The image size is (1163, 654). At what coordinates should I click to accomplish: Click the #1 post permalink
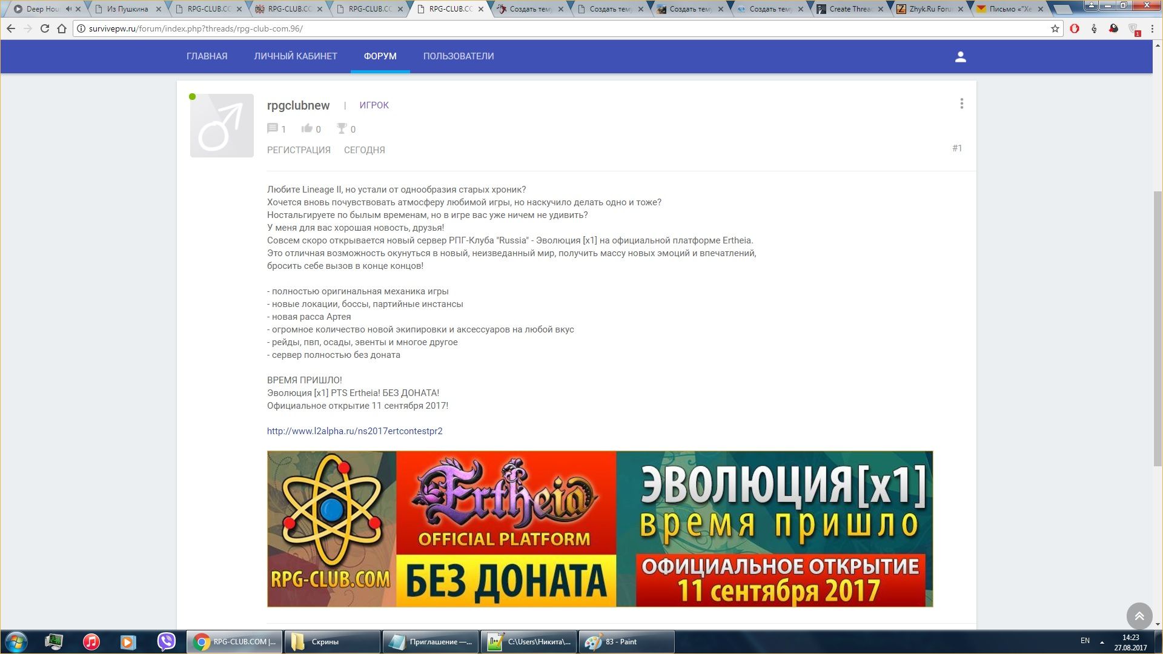point(957,148)
